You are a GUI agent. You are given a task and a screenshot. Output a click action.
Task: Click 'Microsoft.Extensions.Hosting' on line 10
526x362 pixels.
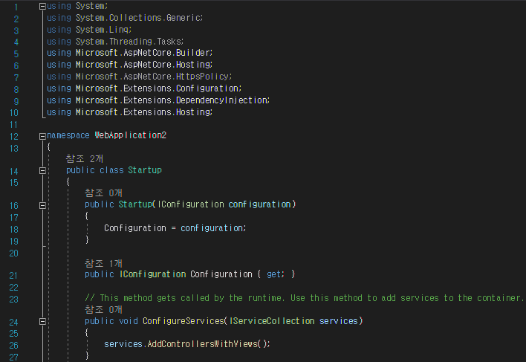[x=143, y=112]
